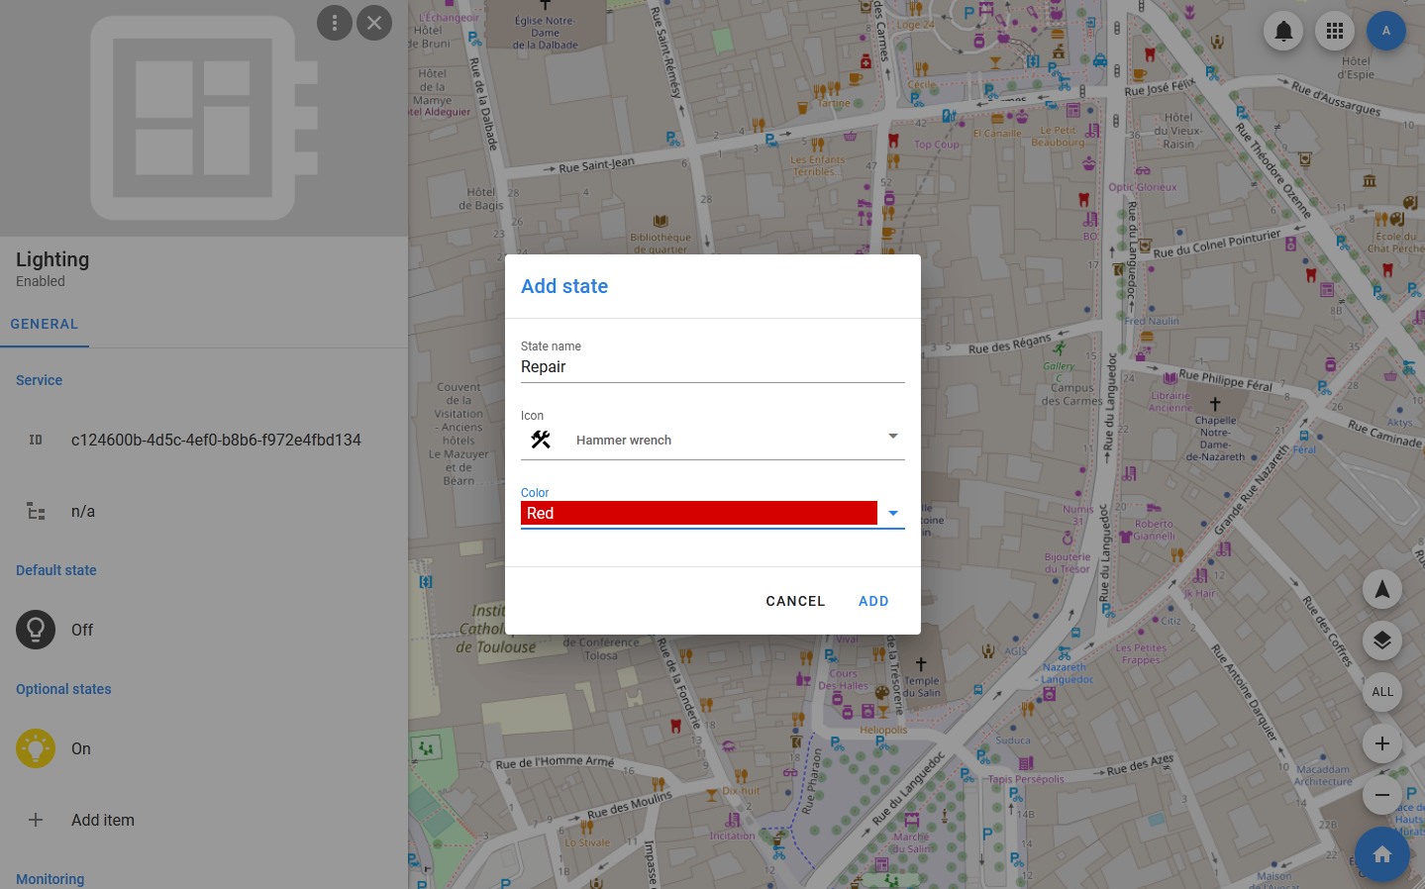Image resolution: width=1425 pixels, height=889 pixels.
Task: Open the user account avatar
Action: (x=1385, y=31)
